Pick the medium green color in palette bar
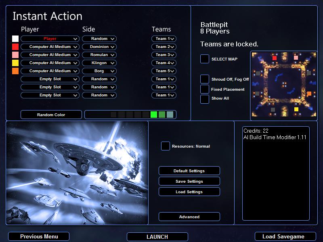 click(x=162, y=115)
